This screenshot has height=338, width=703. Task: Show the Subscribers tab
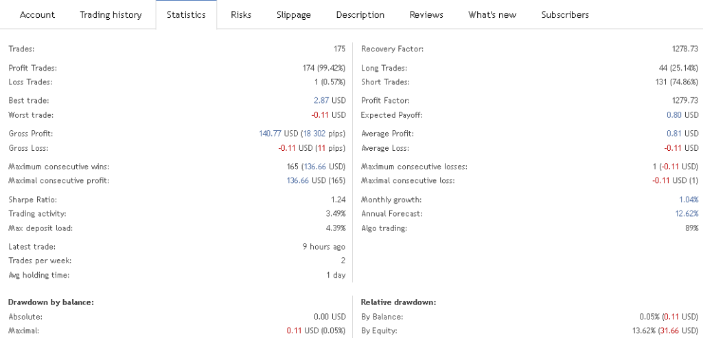tap(565, 14)
